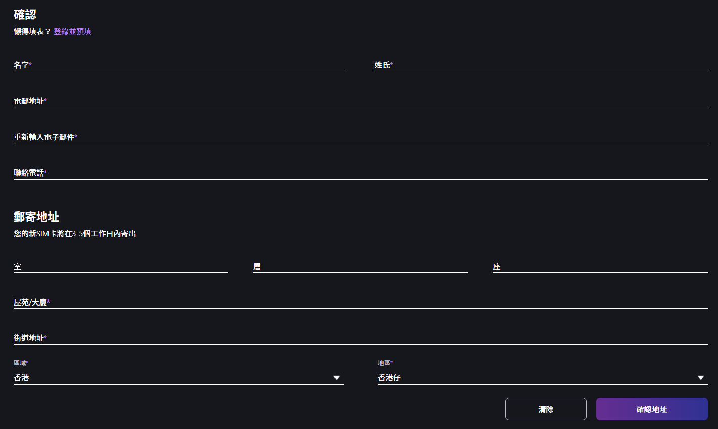Click the 登錄並預填 login link
This screenshot has height=429, width=718.
pyautogui.click(x=72, y=31)
